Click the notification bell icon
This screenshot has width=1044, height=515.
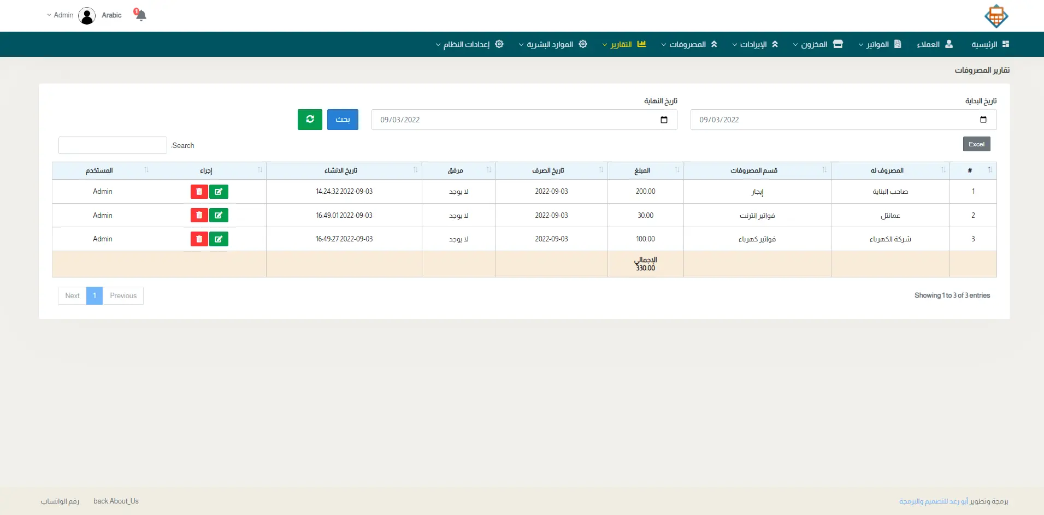coord(140,15)
